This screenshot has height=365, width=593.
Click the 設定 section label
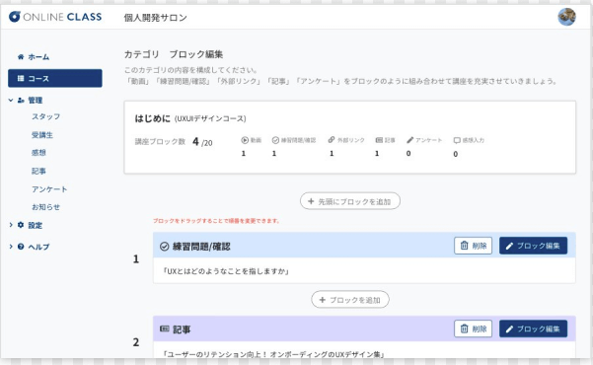point(36,226)
